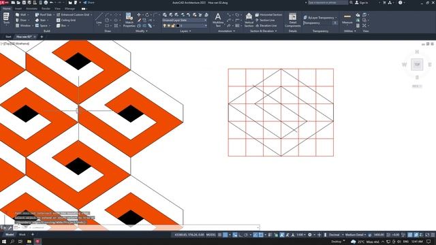This screenshot has height=245, width=436.
Task: Switch to the Work layout tab
Action: pos(22,234)
